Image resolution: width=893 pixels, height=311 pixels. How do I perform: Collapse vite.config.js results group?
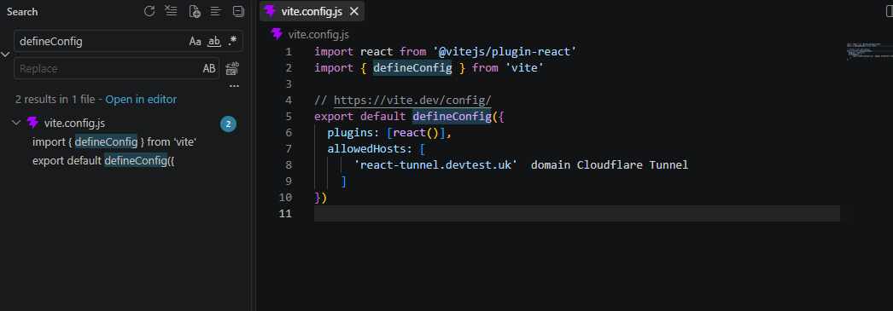tap(16, 123)
